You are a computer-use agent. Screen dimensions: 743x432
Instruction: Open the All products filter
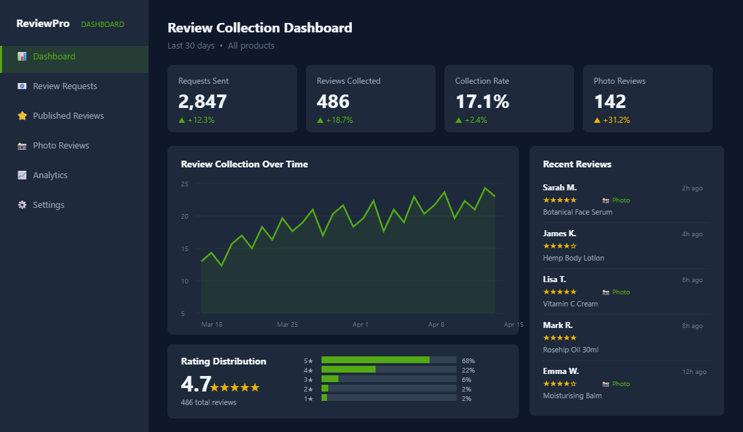[x=251, y=45]
